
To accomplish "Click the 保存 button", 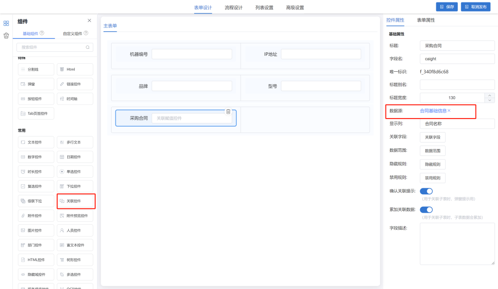I will (447, 7).
